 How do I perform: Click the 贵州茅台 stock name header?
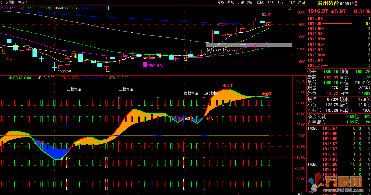click(328, 3)
